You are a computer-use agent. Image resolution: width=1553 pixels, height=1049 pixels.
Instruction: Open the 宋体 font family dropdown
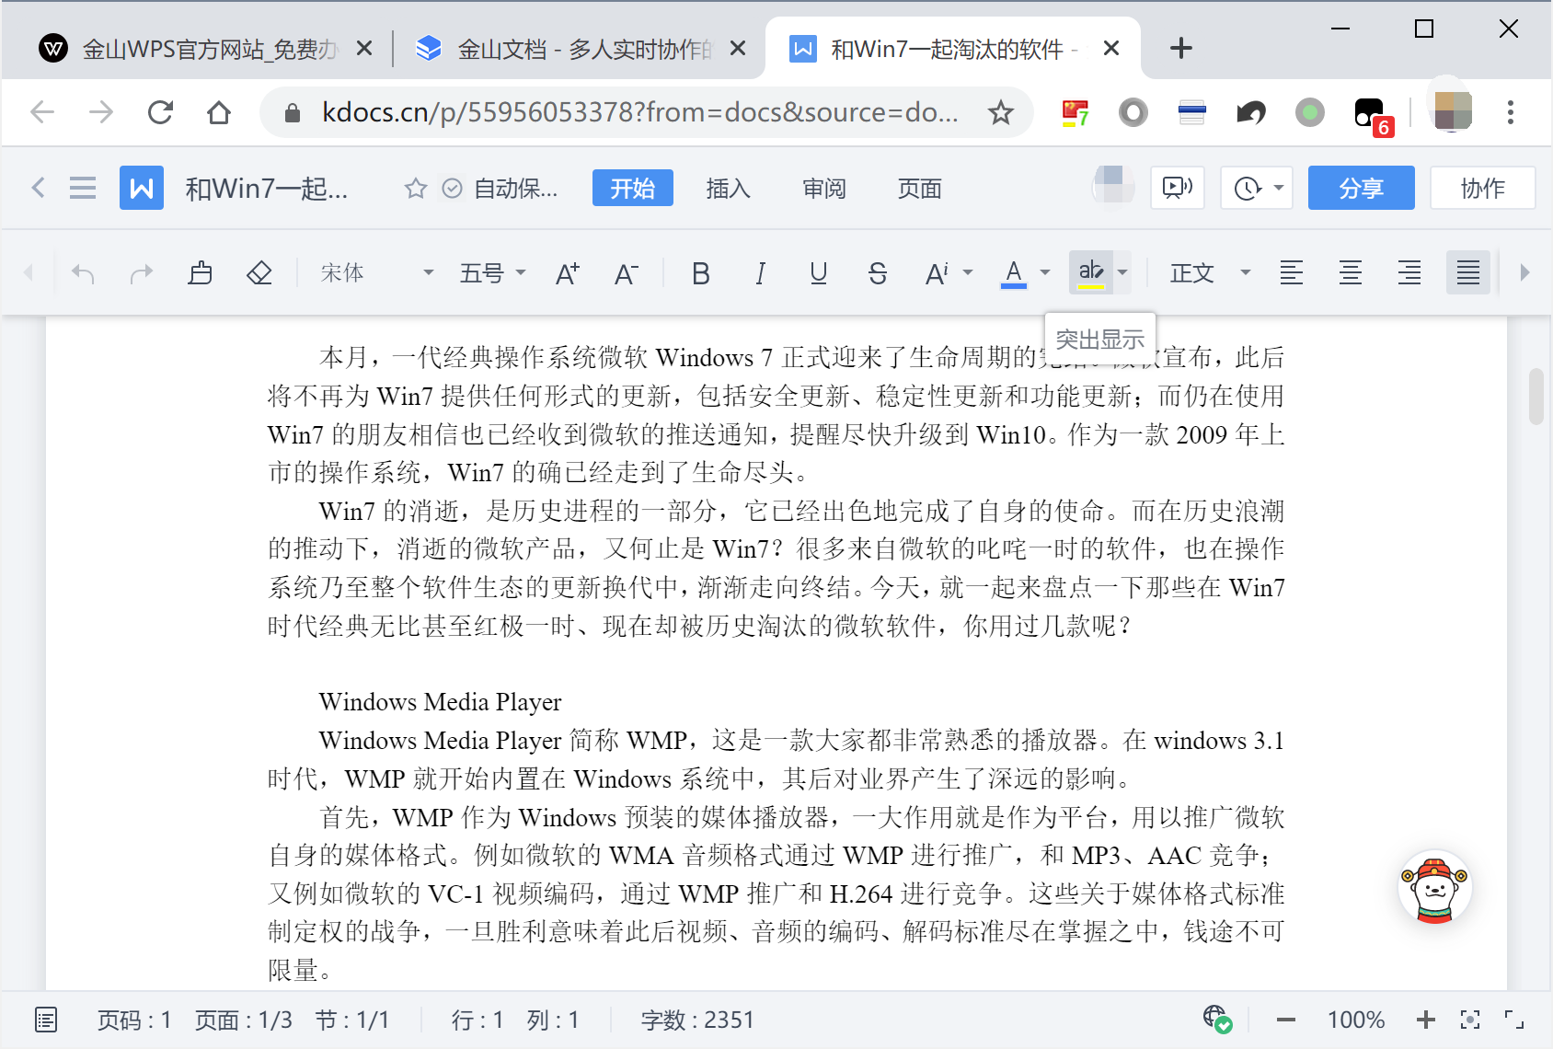point(377,273)
